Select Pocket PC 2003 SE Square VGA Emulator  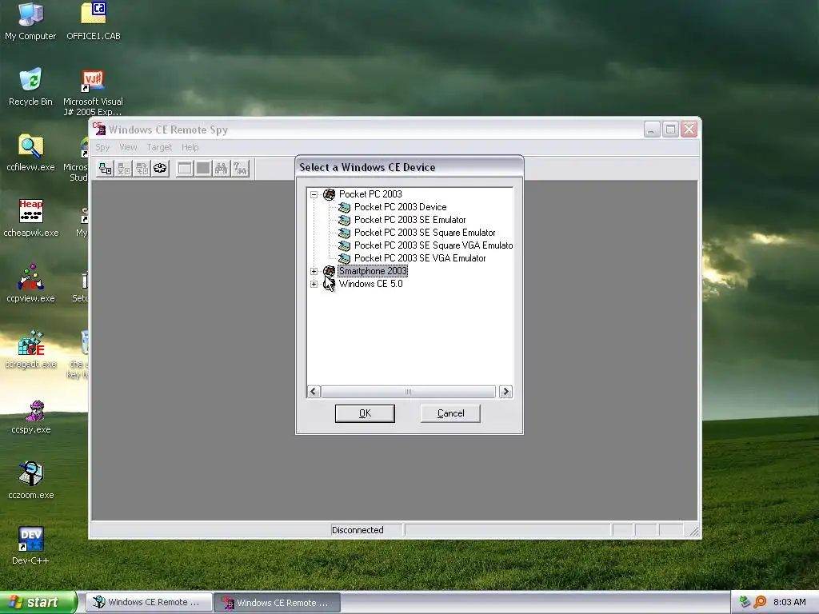pyautogui.click(x=433, y=245)
